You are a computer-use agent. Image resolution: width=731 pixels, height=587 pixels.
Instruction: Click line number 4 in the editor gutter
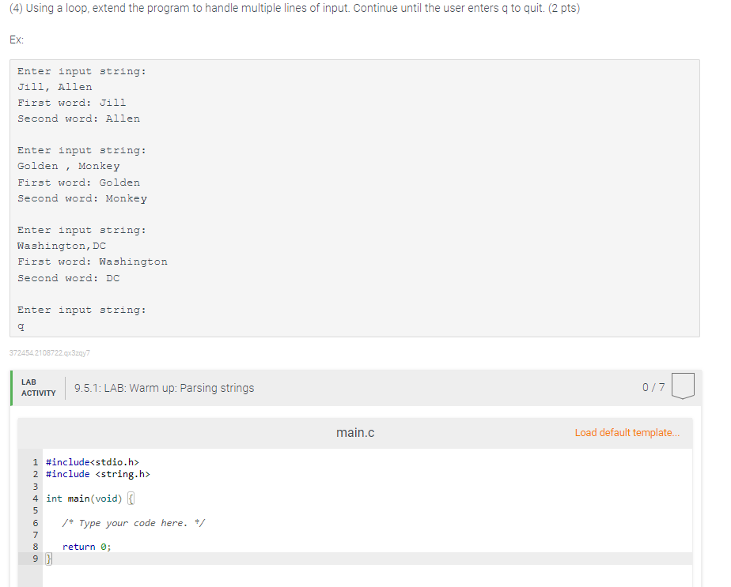(x=35, y=498)
